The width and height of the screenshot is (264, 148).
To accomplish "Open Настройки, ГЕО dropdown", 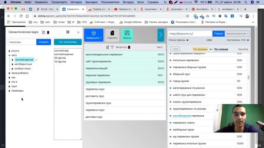I will [x=238, y=40].
